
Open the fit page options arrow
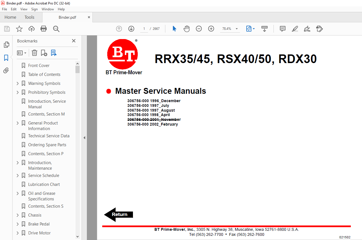(x=254, y=29)
